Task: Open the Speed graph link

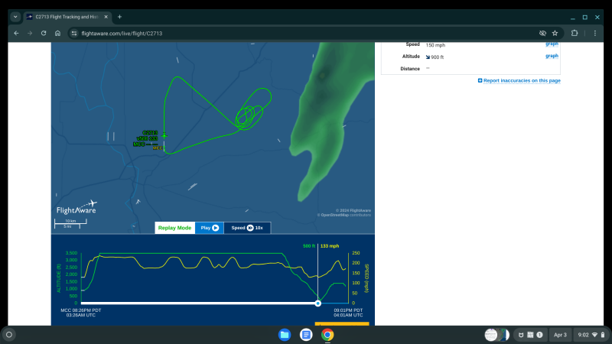Action: click(x=552, y=44)
